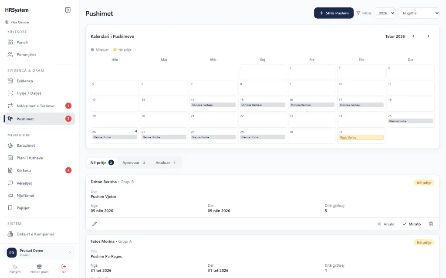Viewport: 446px width, 278px height.
Task: Open Plani i turneve calendar icon
Action: [x=10, y=158]
